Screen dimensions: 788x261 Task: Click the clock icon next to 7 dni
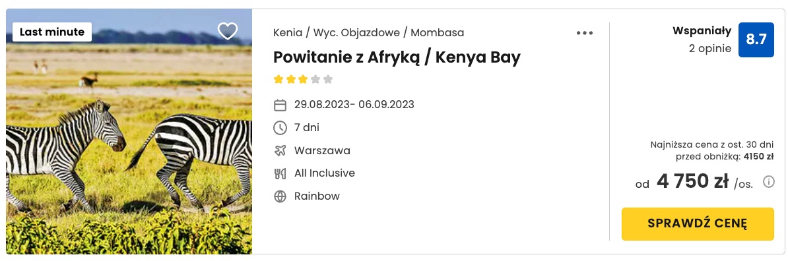(x=280, y=128)
